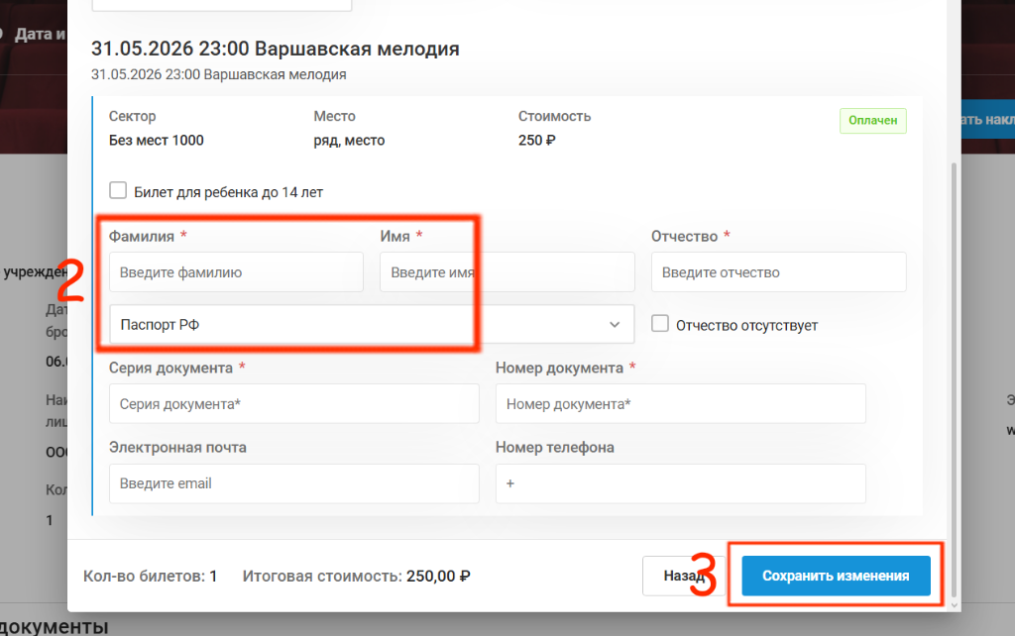Tick the Отчество отсутствует checkbox
Screen dimensions: 1015x636
pos(659,324)
